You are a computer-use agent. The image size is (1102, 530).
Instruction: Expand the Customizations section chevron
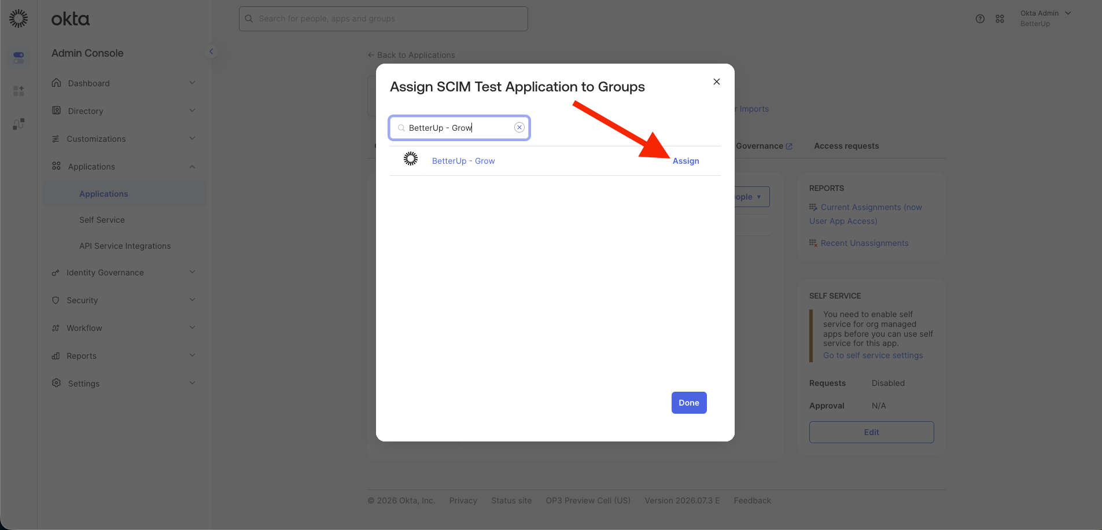(192, 138)
